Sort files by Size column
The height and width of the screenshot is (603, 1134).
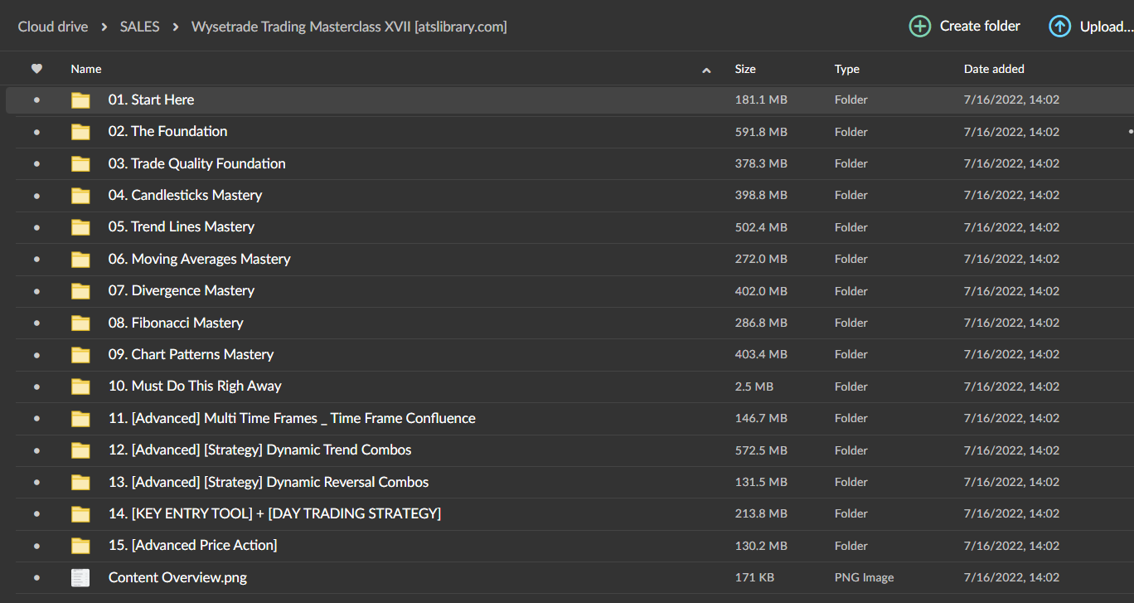point(744,70)
